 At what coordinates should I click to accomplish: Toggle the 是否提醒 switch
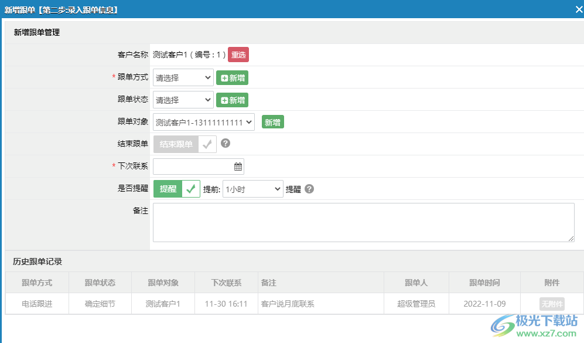176,189
